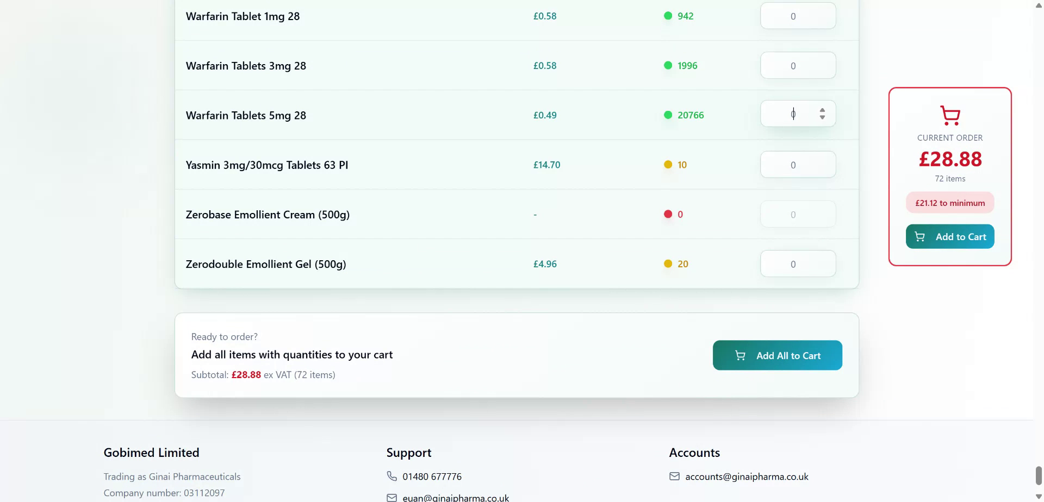This screenshot has height=502, width=1044.
Task: Click the yellow stock dot for Yasmin tablets
Action: point(668,165)
